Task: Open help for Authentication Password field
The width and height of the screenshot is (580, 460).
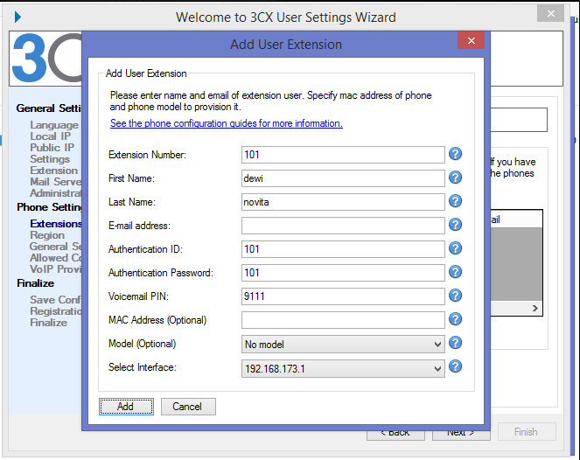Action: pyautogui.click(x=456, y=272)
